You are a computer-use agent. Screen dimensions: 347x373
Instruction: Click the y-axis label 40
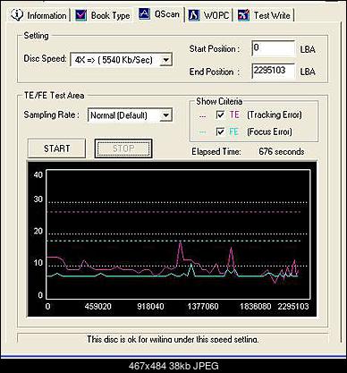coord(38,174)
